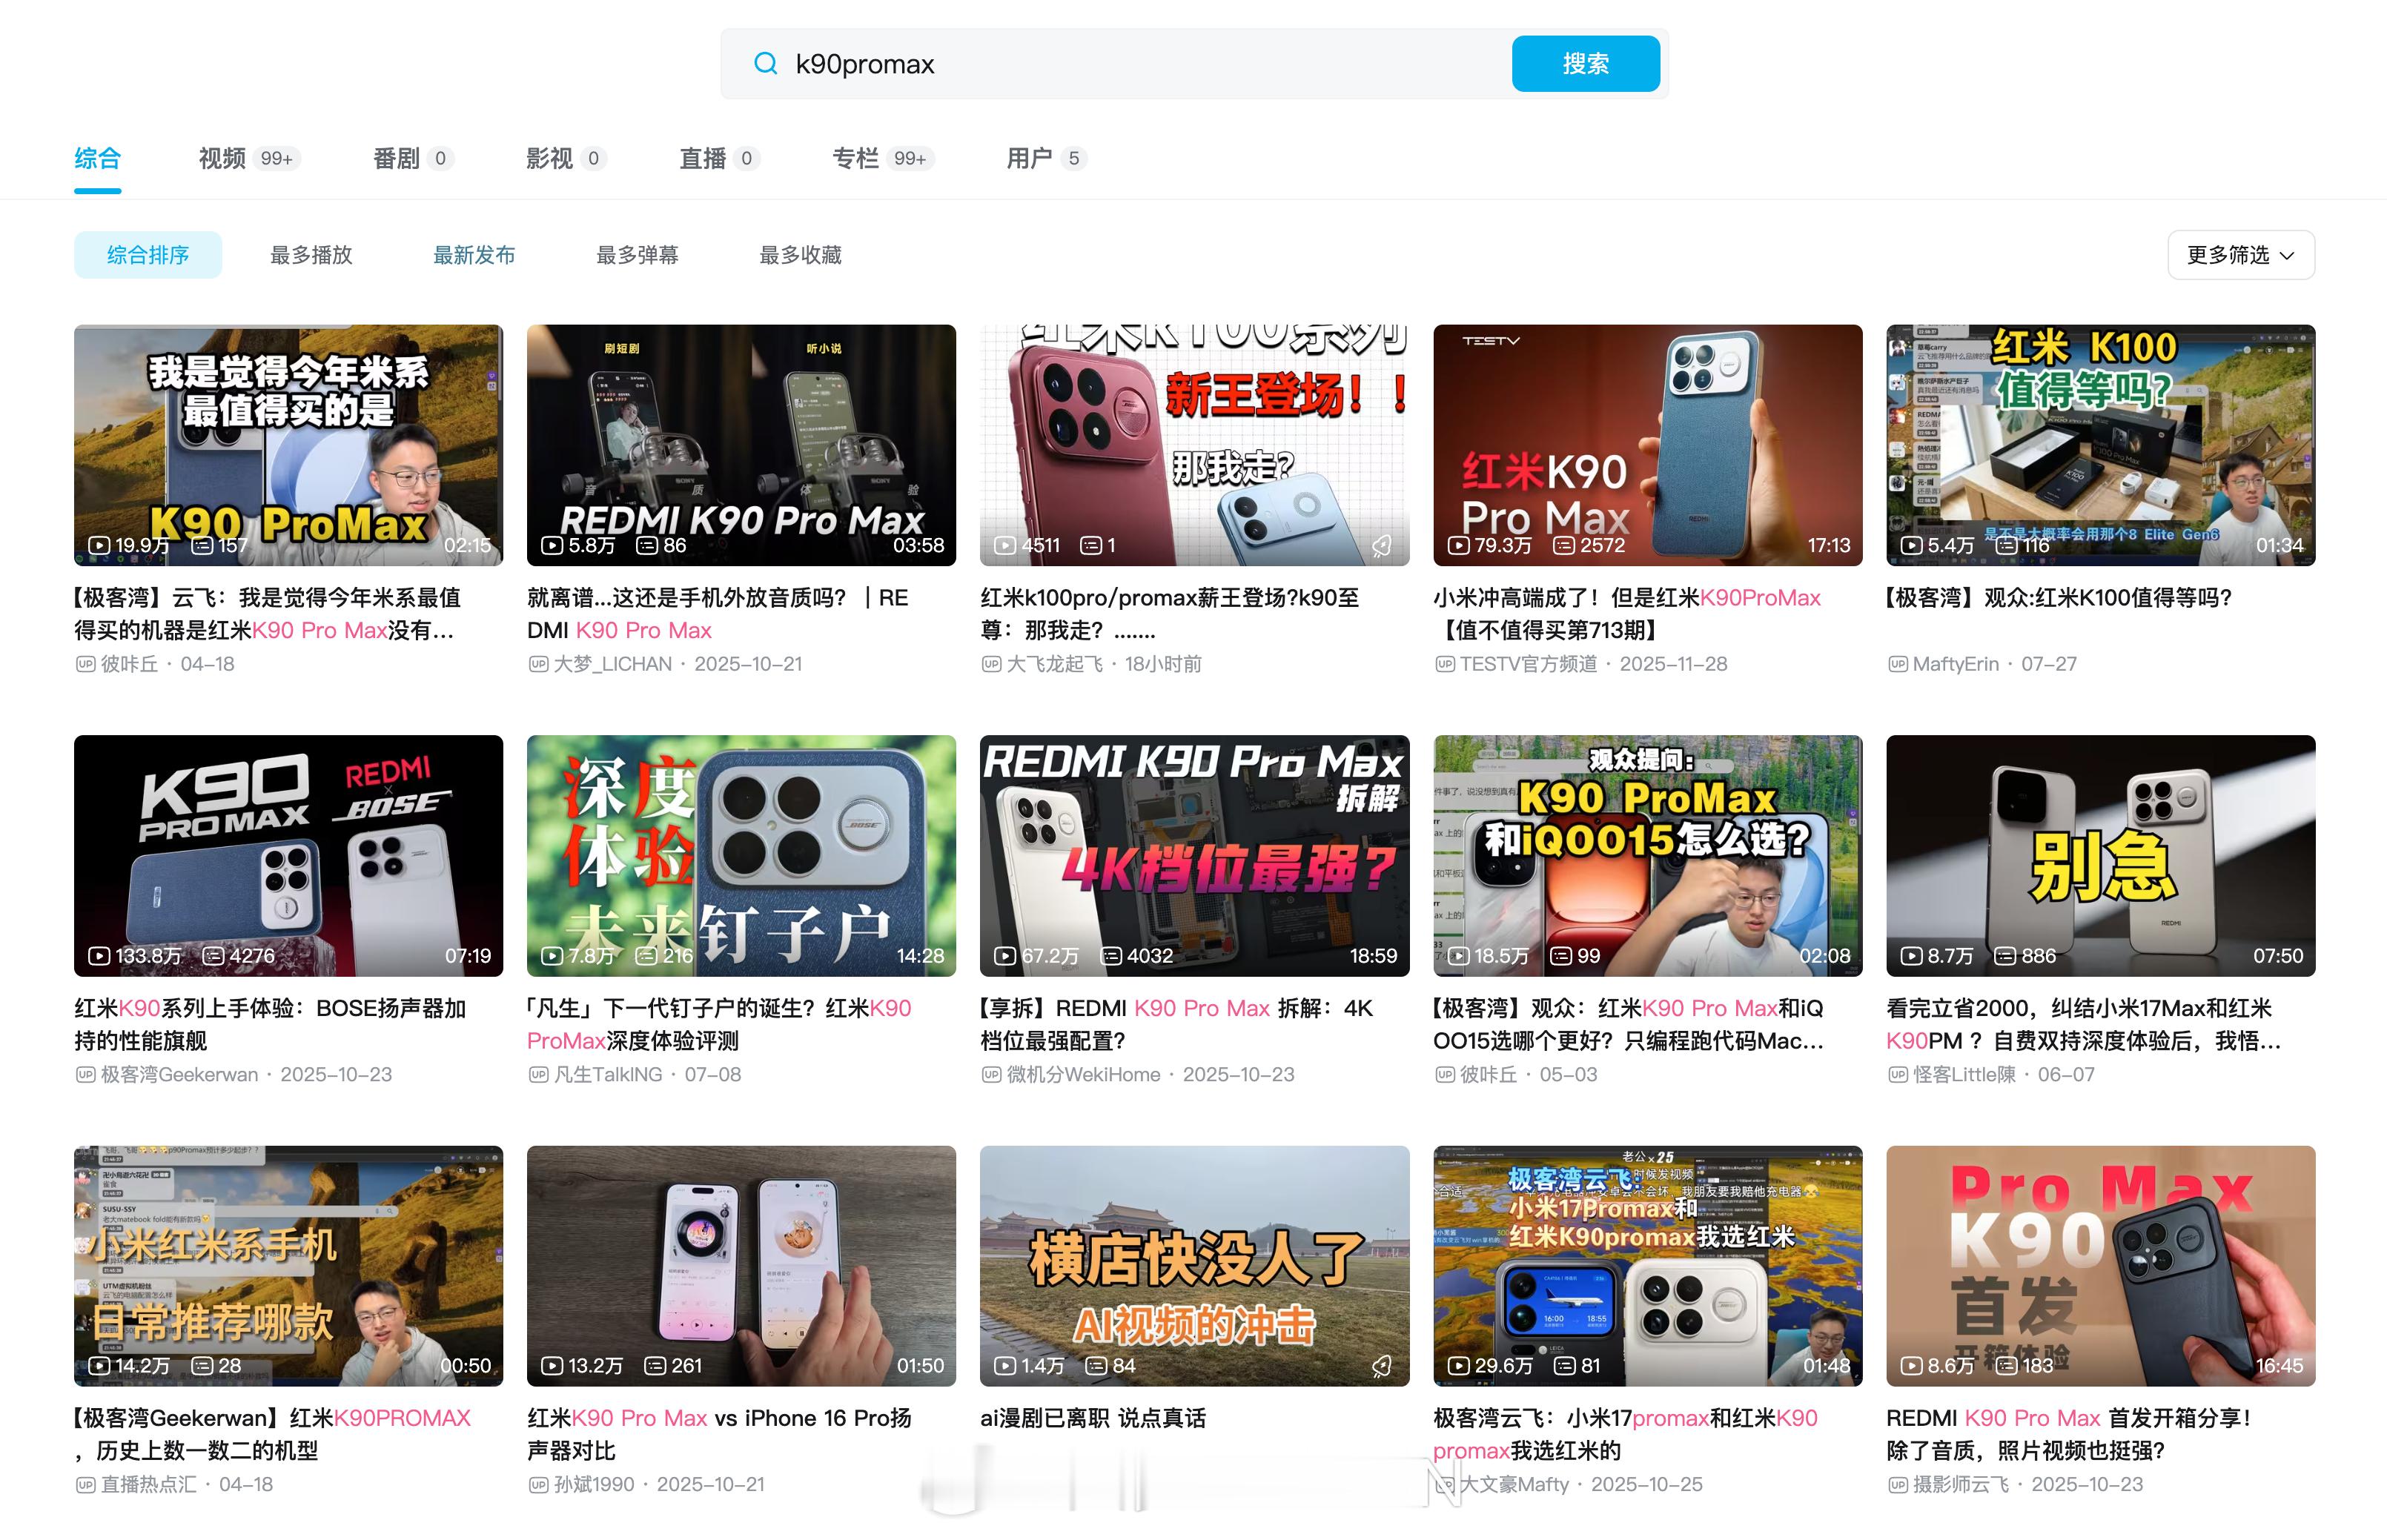Click the rocket icon on the 横店快没人了 thumbnail
2387x1540 pixels.
[1381, 1366]
